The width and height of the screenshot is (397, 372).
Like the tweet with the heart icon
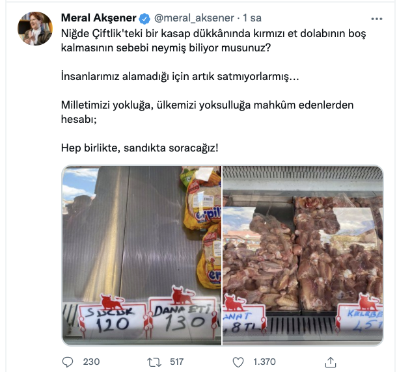coord(238,362)
